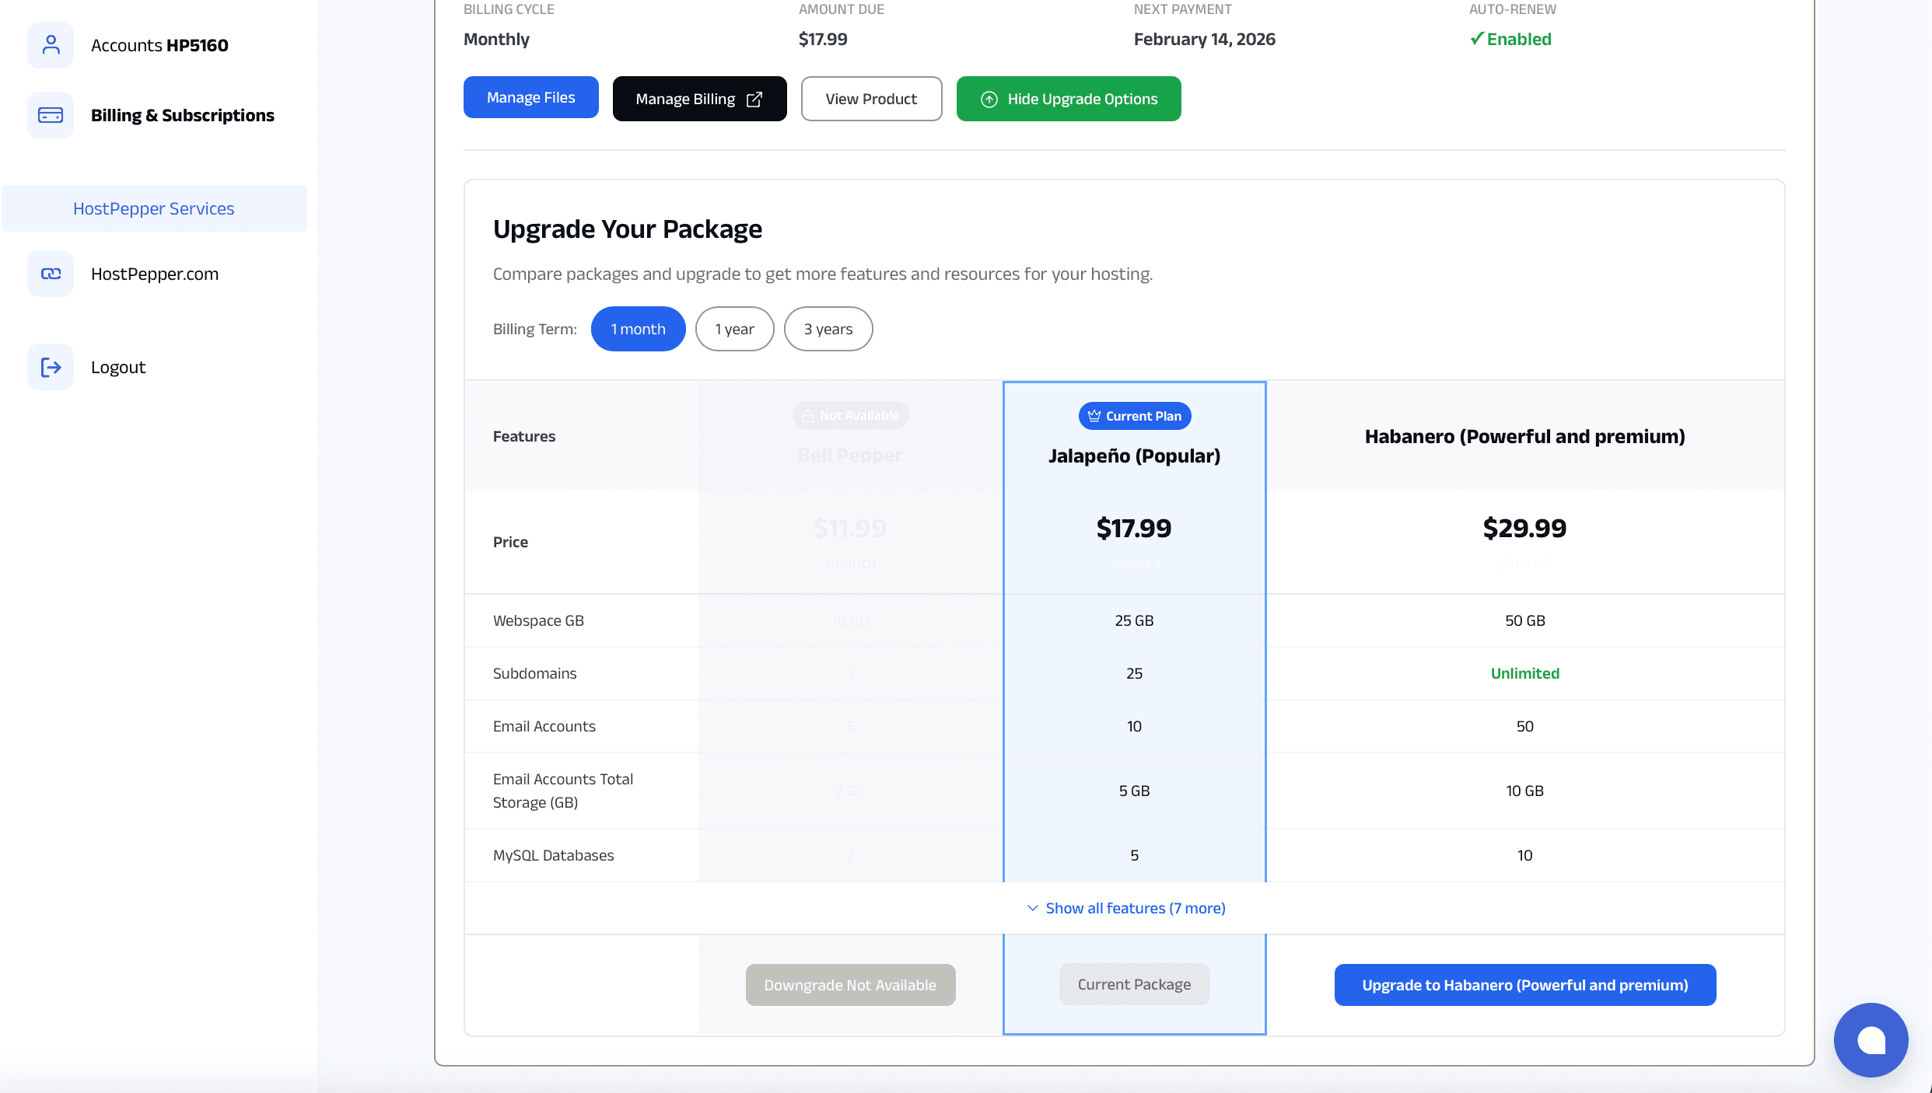Upgrade to Habanero (Powerful and premium)
The height and width of the screenshot is (1093, 1932).
1524,985
